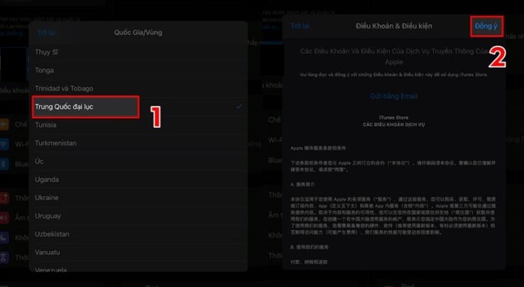Go back with Trở lại in Điều Khoản panel
524x287 pixels.
click(300, 26)
